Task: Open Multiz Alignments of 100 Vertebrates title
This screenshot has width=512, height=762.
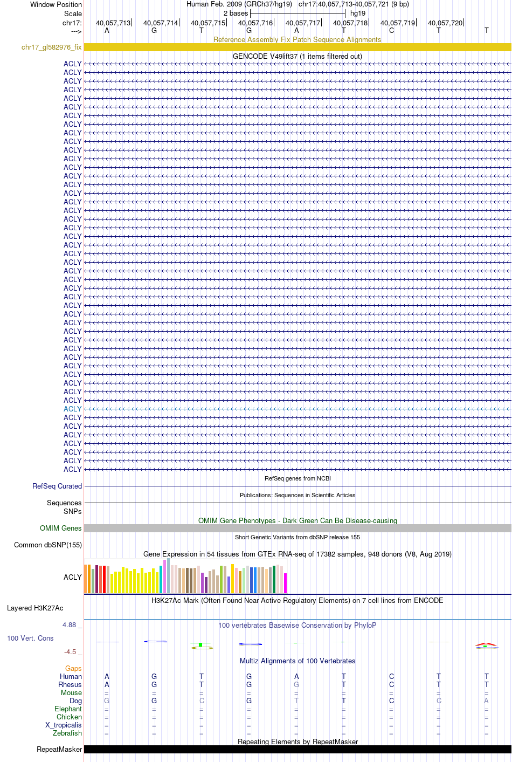Action: (x=297, y=661)
